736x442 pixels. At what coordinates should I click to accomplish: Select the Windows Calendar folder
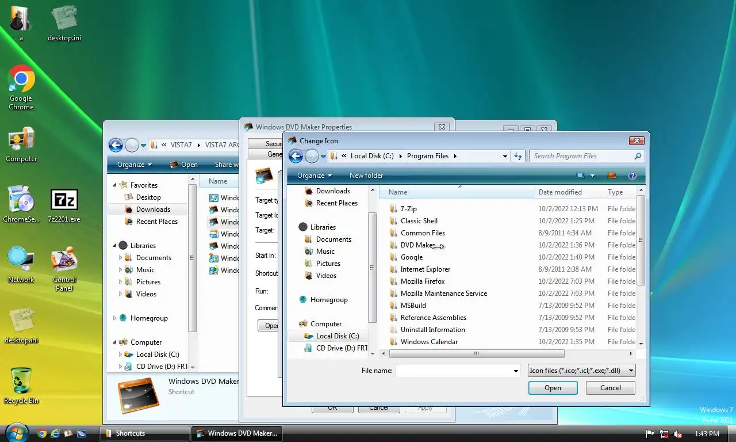point(429,342)
